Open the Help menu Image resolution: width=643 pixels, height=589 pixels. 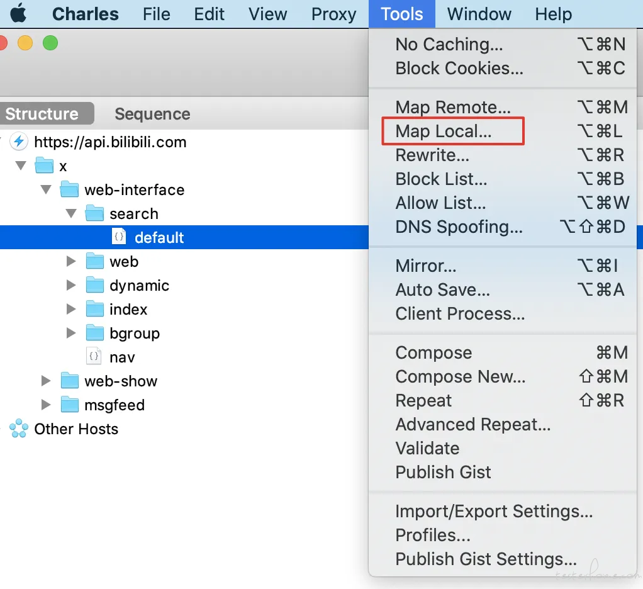[553, 14]
